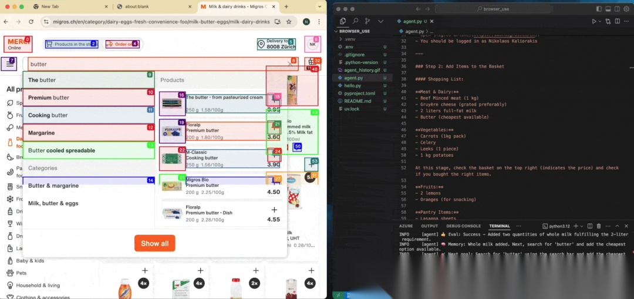Image resolution: width=634 pixels, height=299 pixels.
Task: Toggle the secondary sidebar in VS Code
Action: coord(618,9)
